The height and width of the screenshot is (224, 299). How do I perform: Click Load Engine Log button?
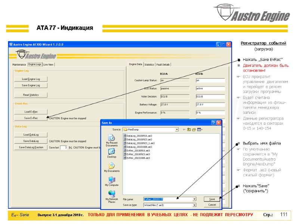[x=31, y=79]
